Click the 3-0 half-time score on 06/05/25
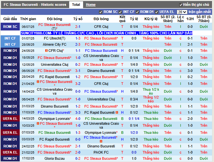Image resolution: width=214 pixels, height=162 pixels. point(190,71)
